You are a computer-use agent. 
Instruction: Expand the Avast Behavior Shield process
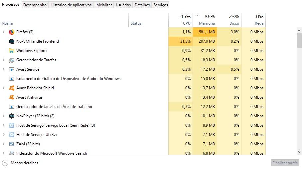coord(3,88)
